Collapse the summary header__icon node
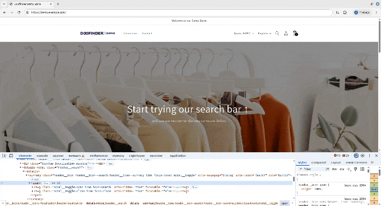 [x=26, y=175]
